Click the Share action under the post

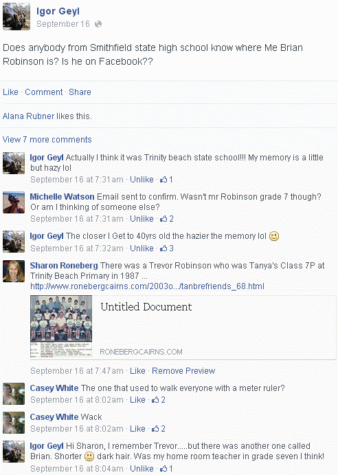80,92
